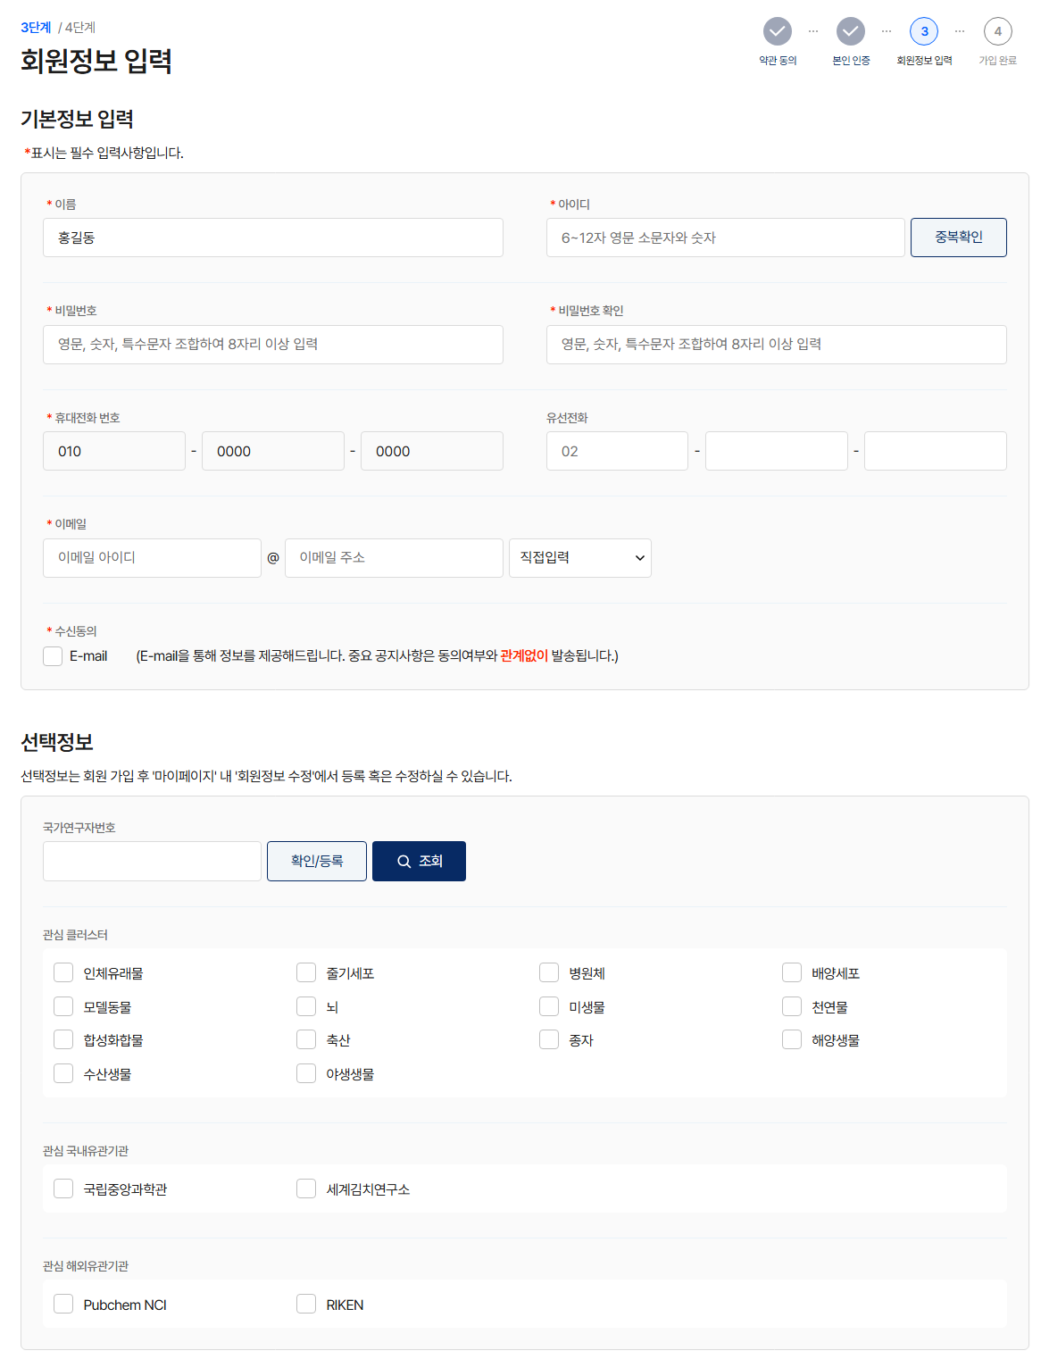Check the 수산생물 checkbox

click(x=63, y=1073)
